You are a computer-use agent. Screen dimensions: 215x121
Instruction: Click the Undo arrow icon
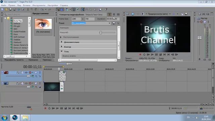tap(42, 9)
